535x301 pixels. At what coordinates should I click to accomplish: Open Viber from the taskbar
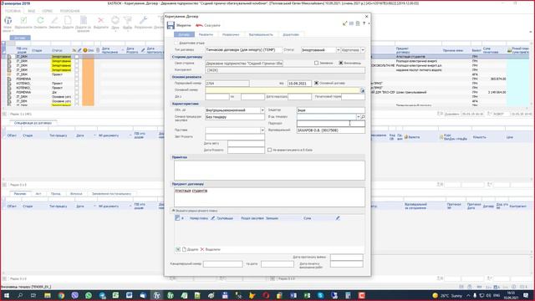pos(74,295)
